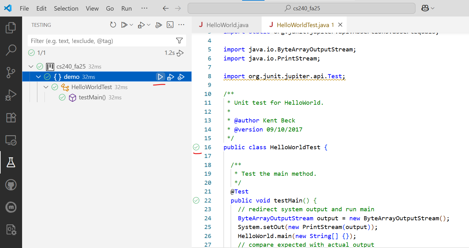Image resolution: width=469 pixels, height=248 pixels.
Task: Open overflow menu ellipsis in menu bar
Action: point(144,8)
